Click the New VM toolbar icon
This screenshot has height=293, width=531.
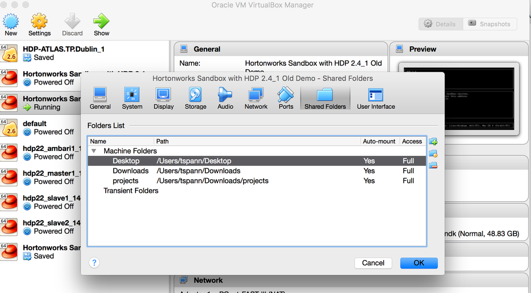[11, 24]
